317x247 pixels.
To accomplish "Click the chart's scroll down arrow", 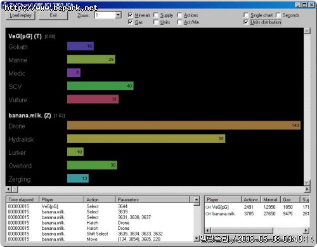I will tap(307, 183).
